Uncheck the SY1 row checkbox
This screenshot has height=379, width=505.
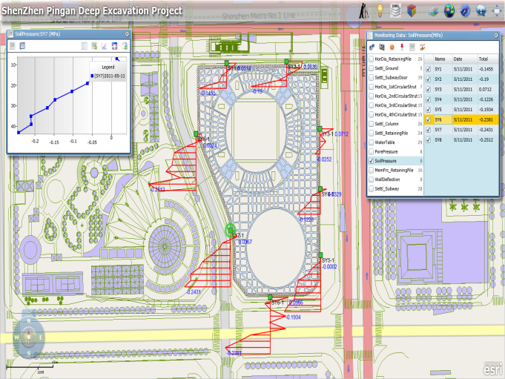pos(429,69)
